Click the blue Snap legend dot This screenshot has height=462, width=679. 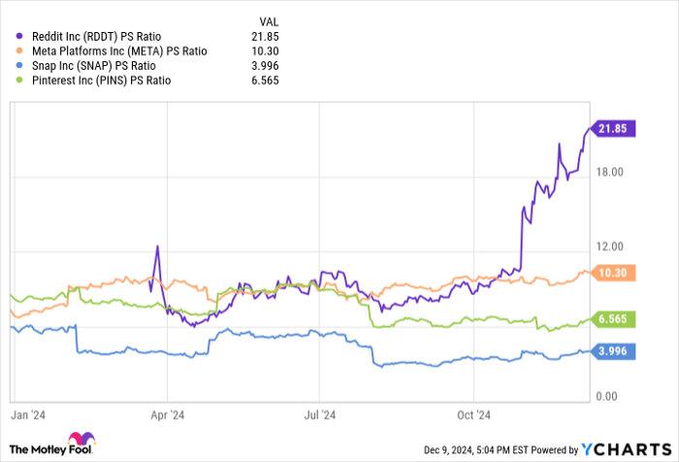[x=19, y=65]
